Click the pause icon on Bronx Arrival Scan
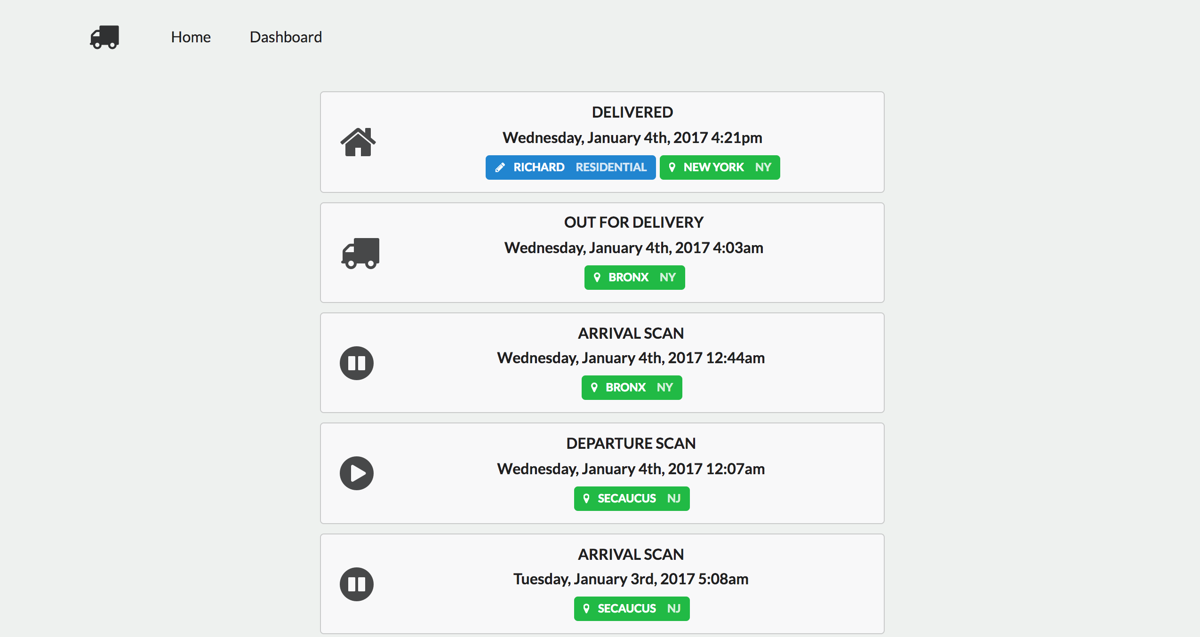The height and width of the screenshot is (637, 1200). (357, 363)
